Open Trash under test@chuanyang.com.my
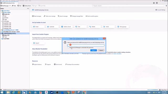This screenshot has height=94, width=168. [5, 37]
